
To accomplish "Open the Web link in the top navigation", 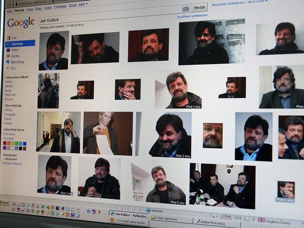I will point(9,11).
